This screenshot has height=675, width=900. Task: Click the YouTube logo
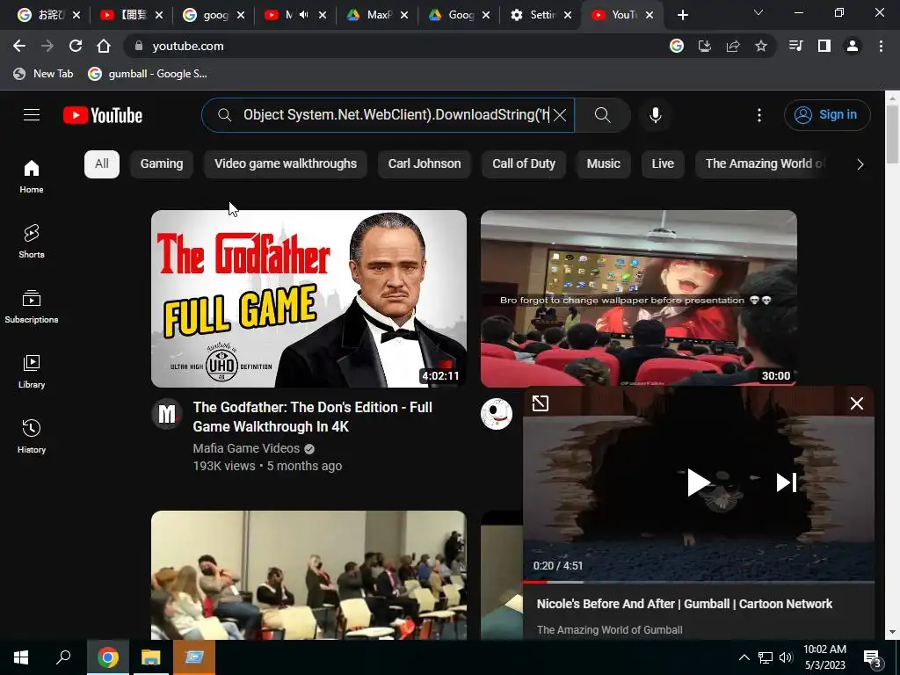click(103, 115)
